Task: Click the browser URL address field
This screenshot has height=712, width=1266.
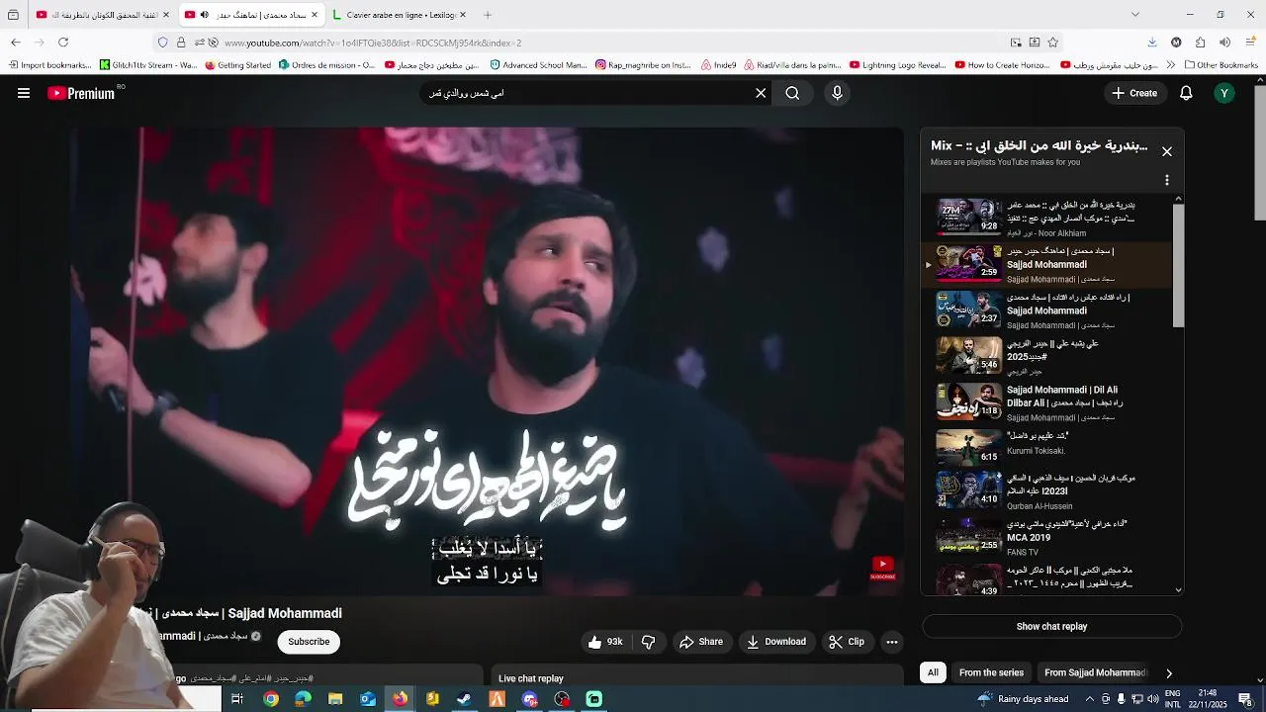Action: coord(613,43)
